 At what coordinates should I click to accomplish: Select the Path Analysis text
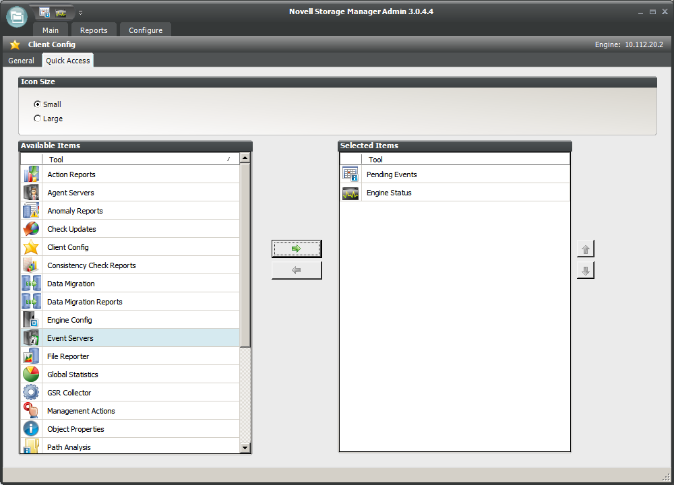[69, 447]
